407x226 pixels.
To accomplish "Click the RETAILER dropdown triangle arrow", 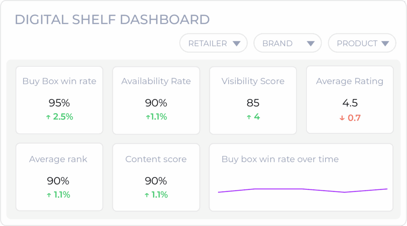I will [x=236, y=44].
